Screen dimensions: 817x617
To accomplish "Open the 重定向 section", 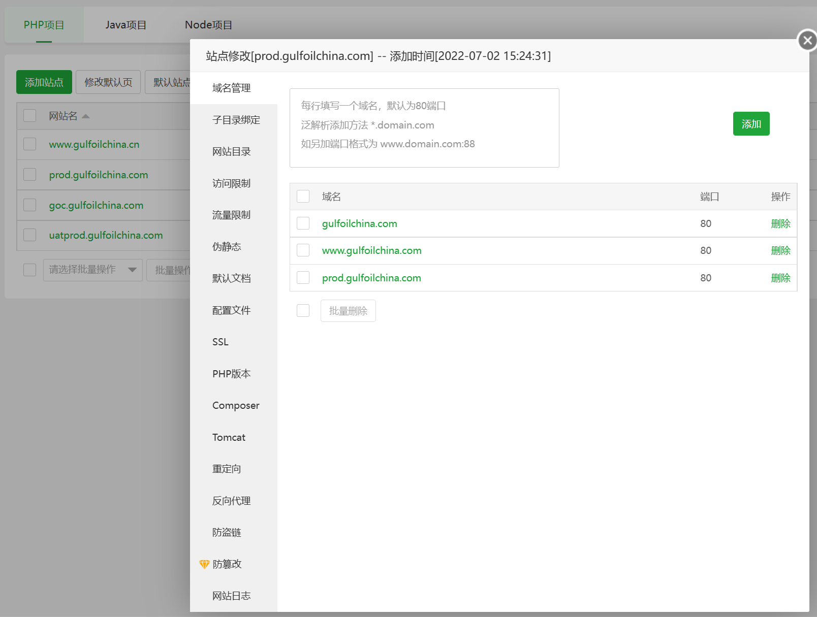I will [x=234, y=469].
